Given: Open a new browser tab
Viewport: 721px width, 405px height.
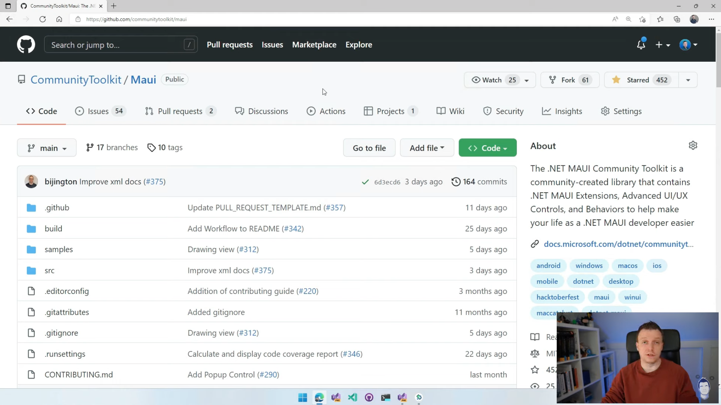Looking at the screenshot, I should [x=113, y=6].
